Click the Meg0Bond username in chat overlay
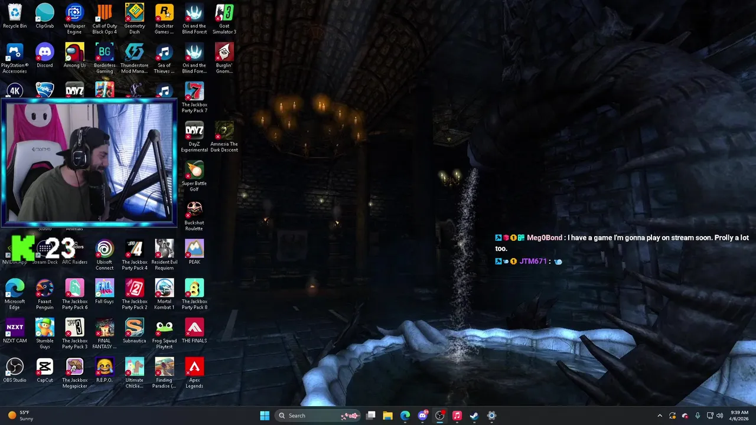756x425 pixels. coord(545,238)
